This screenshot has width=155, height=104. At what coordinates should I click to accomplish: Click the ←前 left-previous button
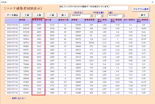tap(52, 15)
